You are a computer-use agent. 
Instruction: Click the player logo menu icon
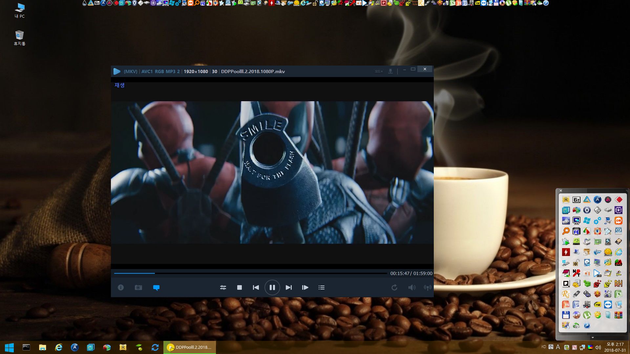117,71
